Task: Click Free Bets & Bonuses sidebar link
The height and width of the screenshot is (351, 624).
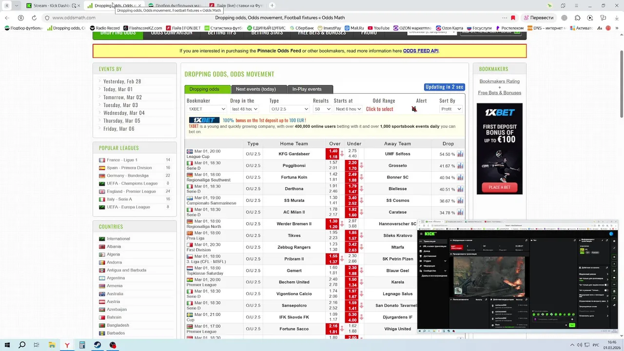Action: click(499, 93)
